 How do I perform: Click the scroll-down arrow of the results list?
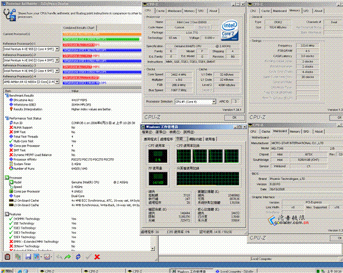[x=153, y=249]
